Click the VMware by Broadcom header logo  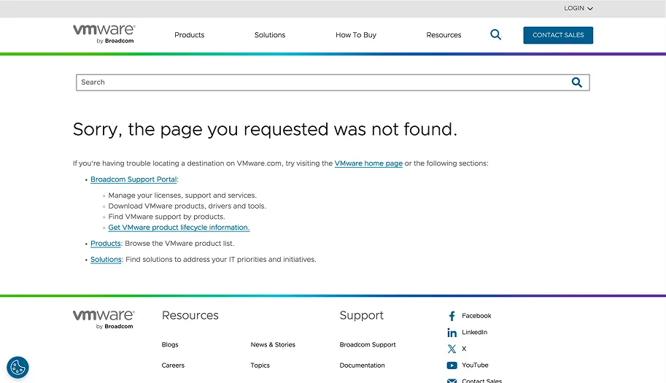104,34
